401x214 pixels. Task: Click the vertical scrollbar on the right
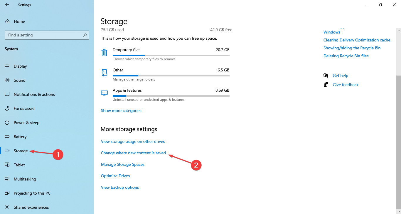tap(398, 118)
